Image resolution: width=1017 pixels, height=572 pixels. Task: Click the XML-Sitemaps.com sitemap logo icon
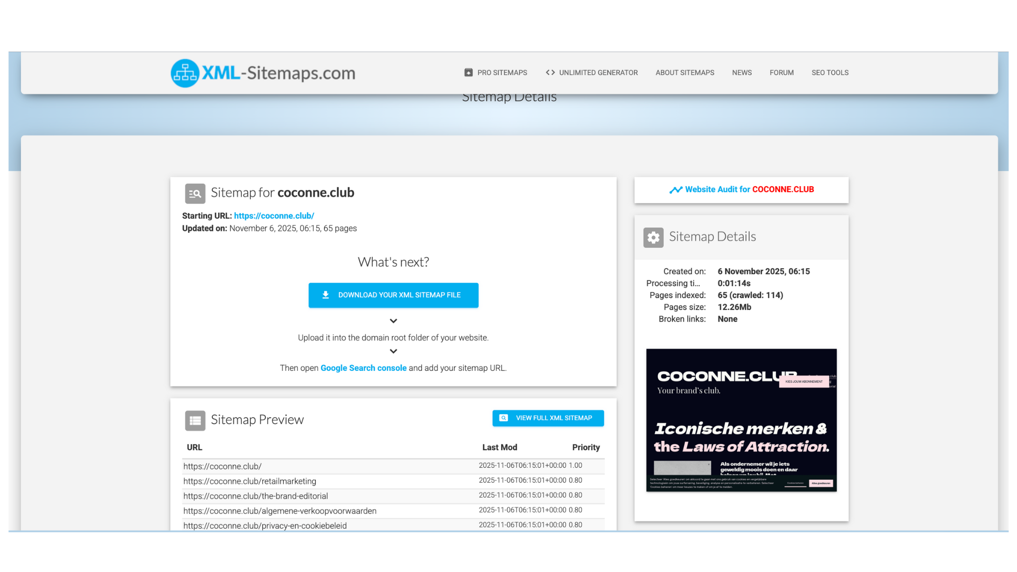(x=185, y=73)
